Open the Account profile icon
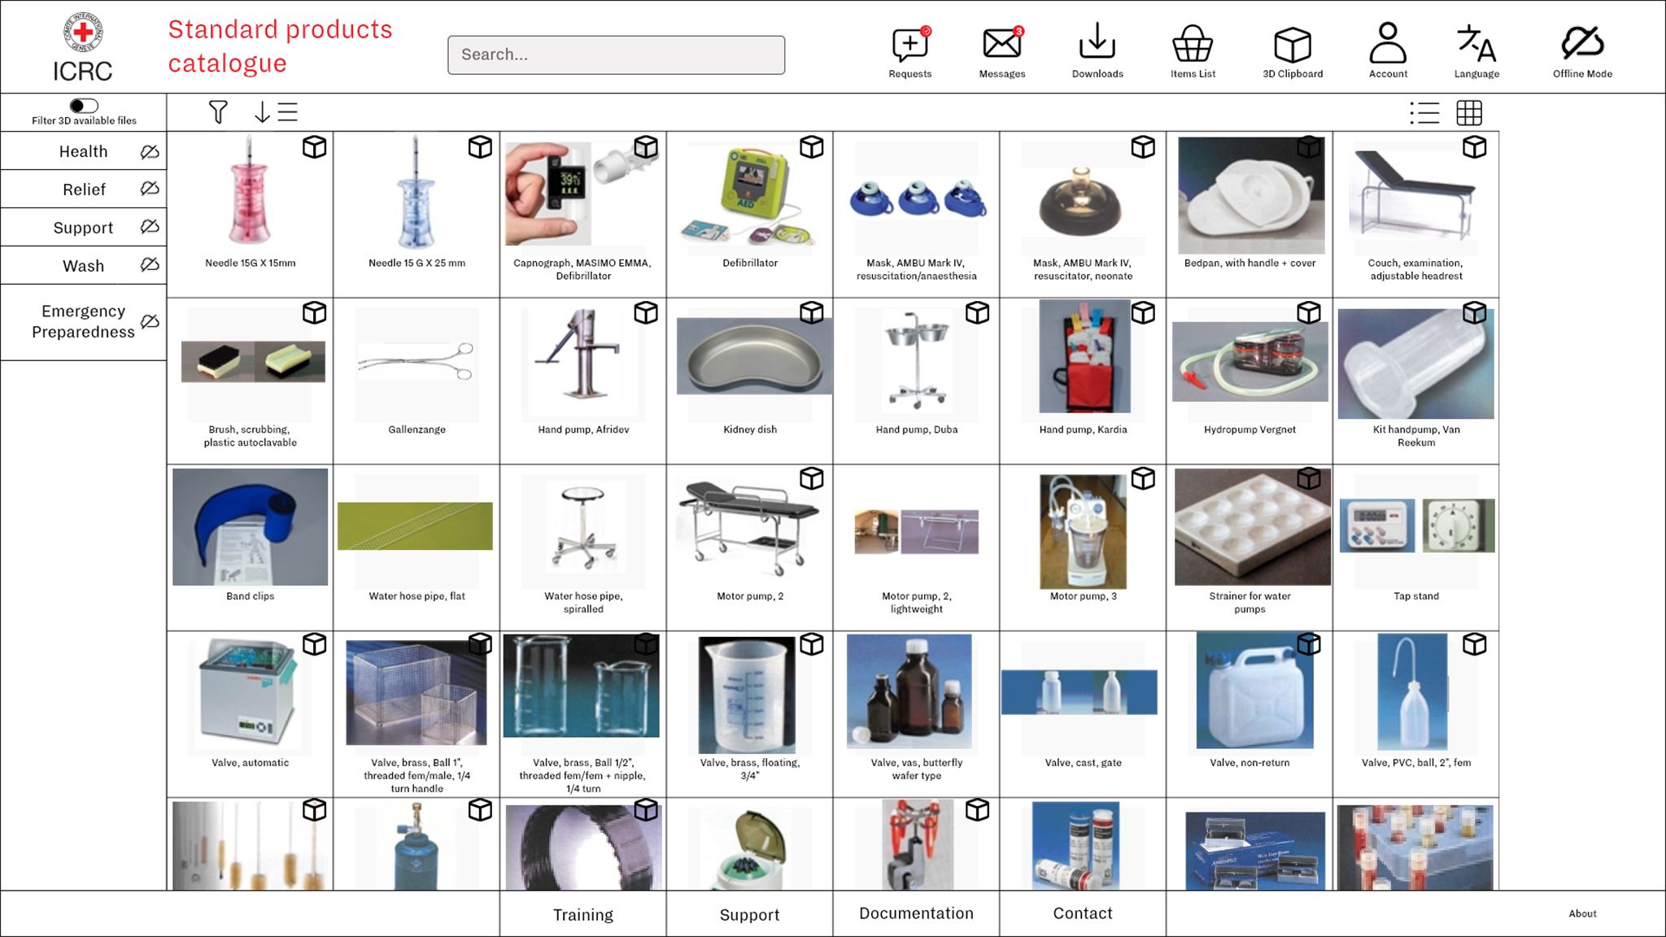The height and width of the screenshot is (937, 1666). pyautogui.click(x=1387, y=44)
